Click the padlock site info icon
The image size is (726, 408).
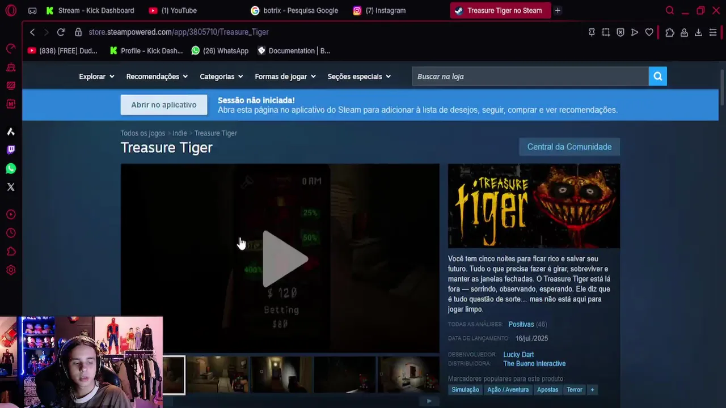pyautogui.click(x=78, y=32)
